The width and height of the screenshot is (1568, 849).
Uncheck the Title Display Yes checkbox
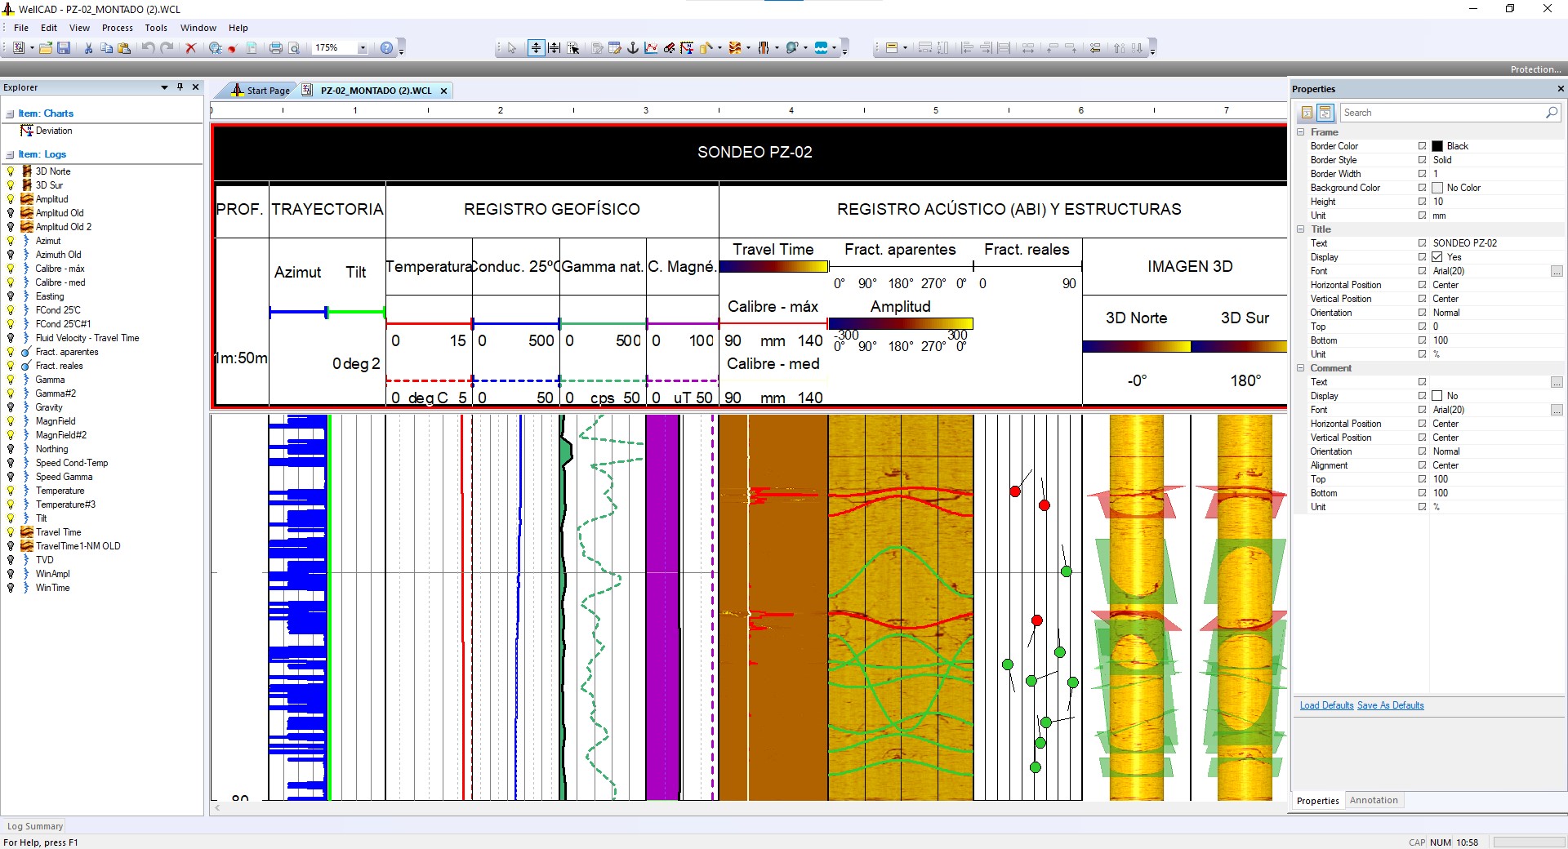click(1437, 257)
